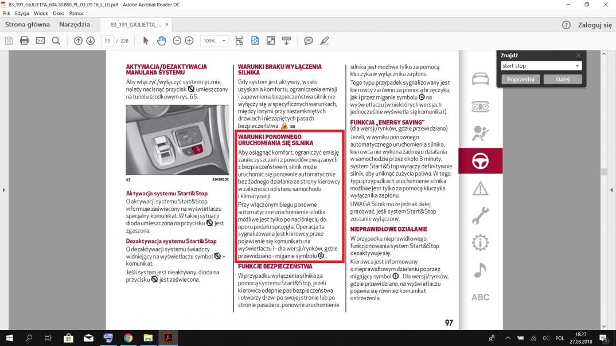
Task: Click the technical data info icon
Action: coord(480,243)
